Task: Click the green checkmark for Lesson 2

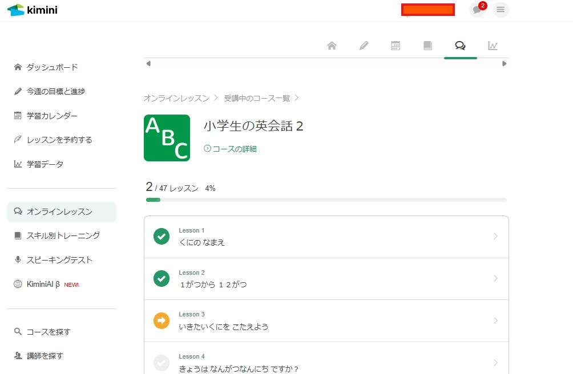Action: pos(162,279)
